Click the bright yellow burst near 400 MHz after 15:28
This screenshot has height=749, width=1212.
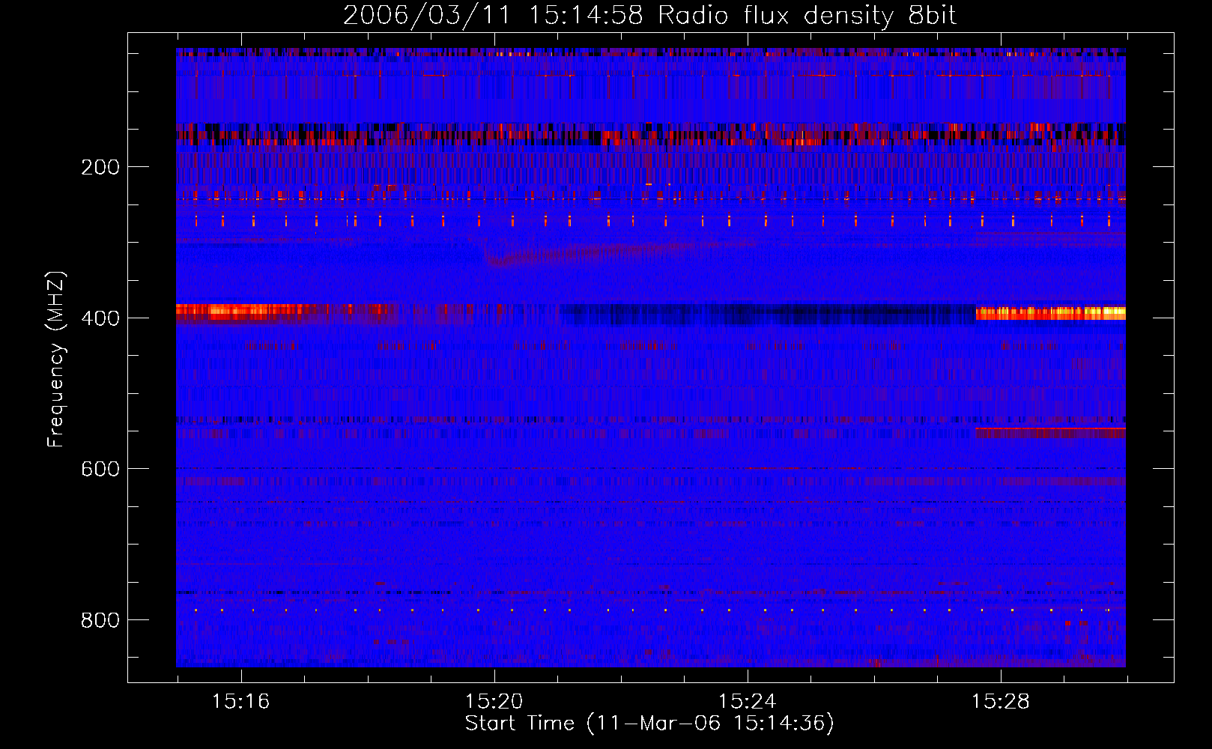[x=1050, y=313]
